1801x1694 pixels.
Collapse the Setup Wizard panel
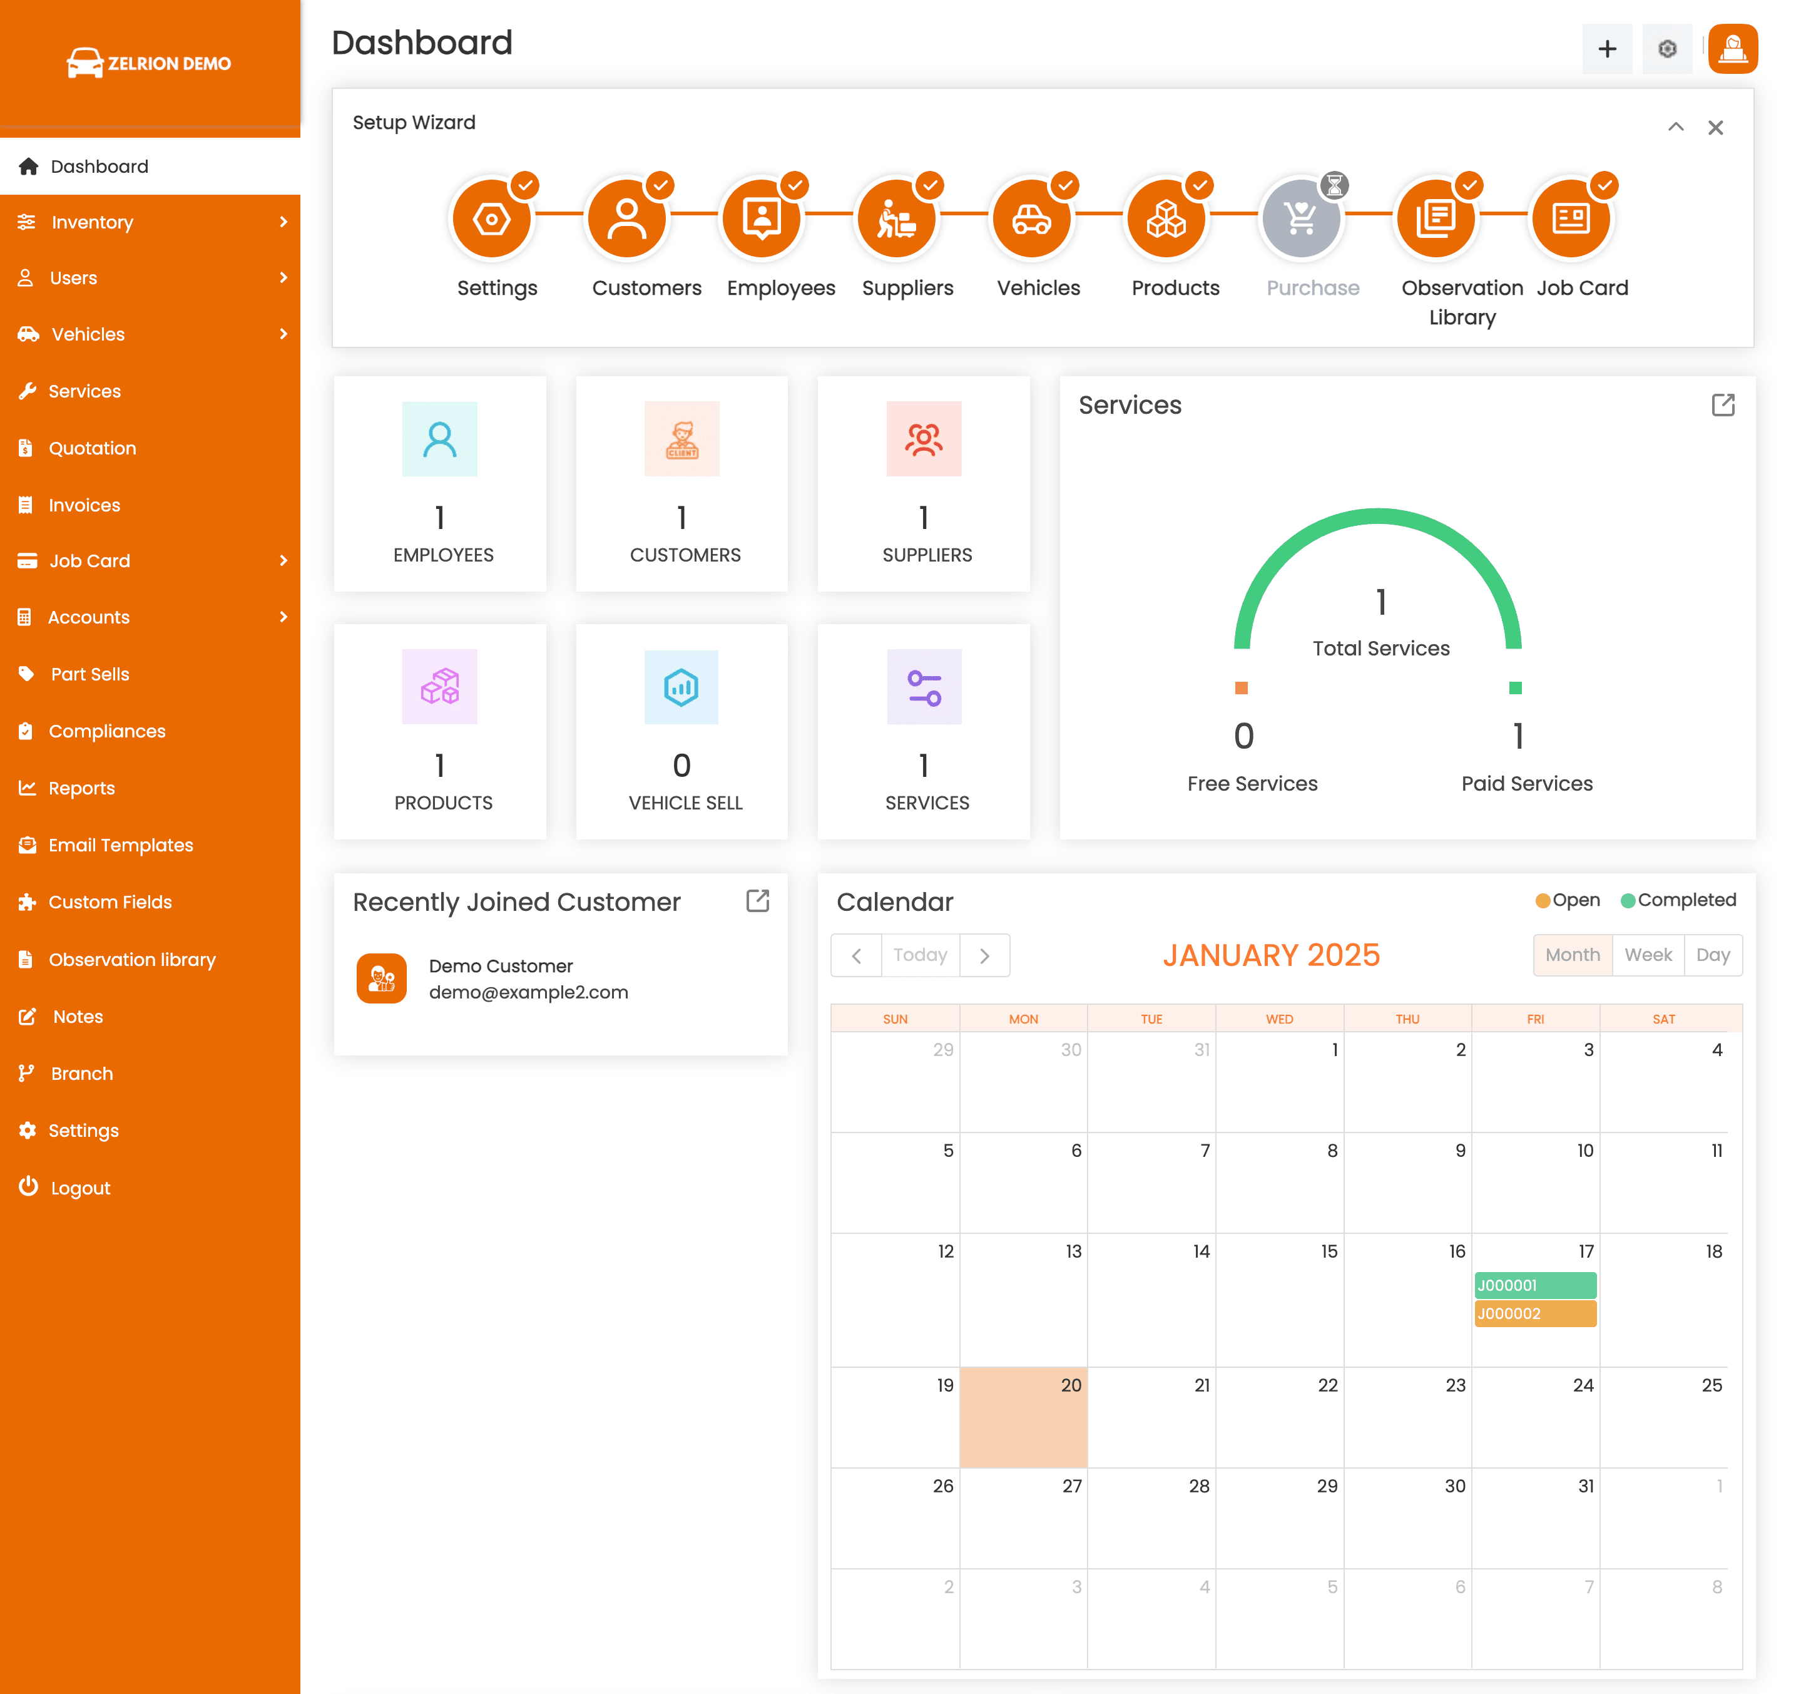tap(1675, 127)
